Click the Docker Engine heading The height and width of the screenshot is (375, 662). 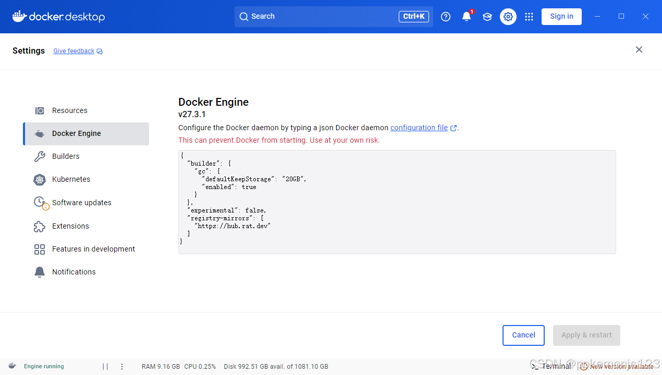[x=213, y=102]
